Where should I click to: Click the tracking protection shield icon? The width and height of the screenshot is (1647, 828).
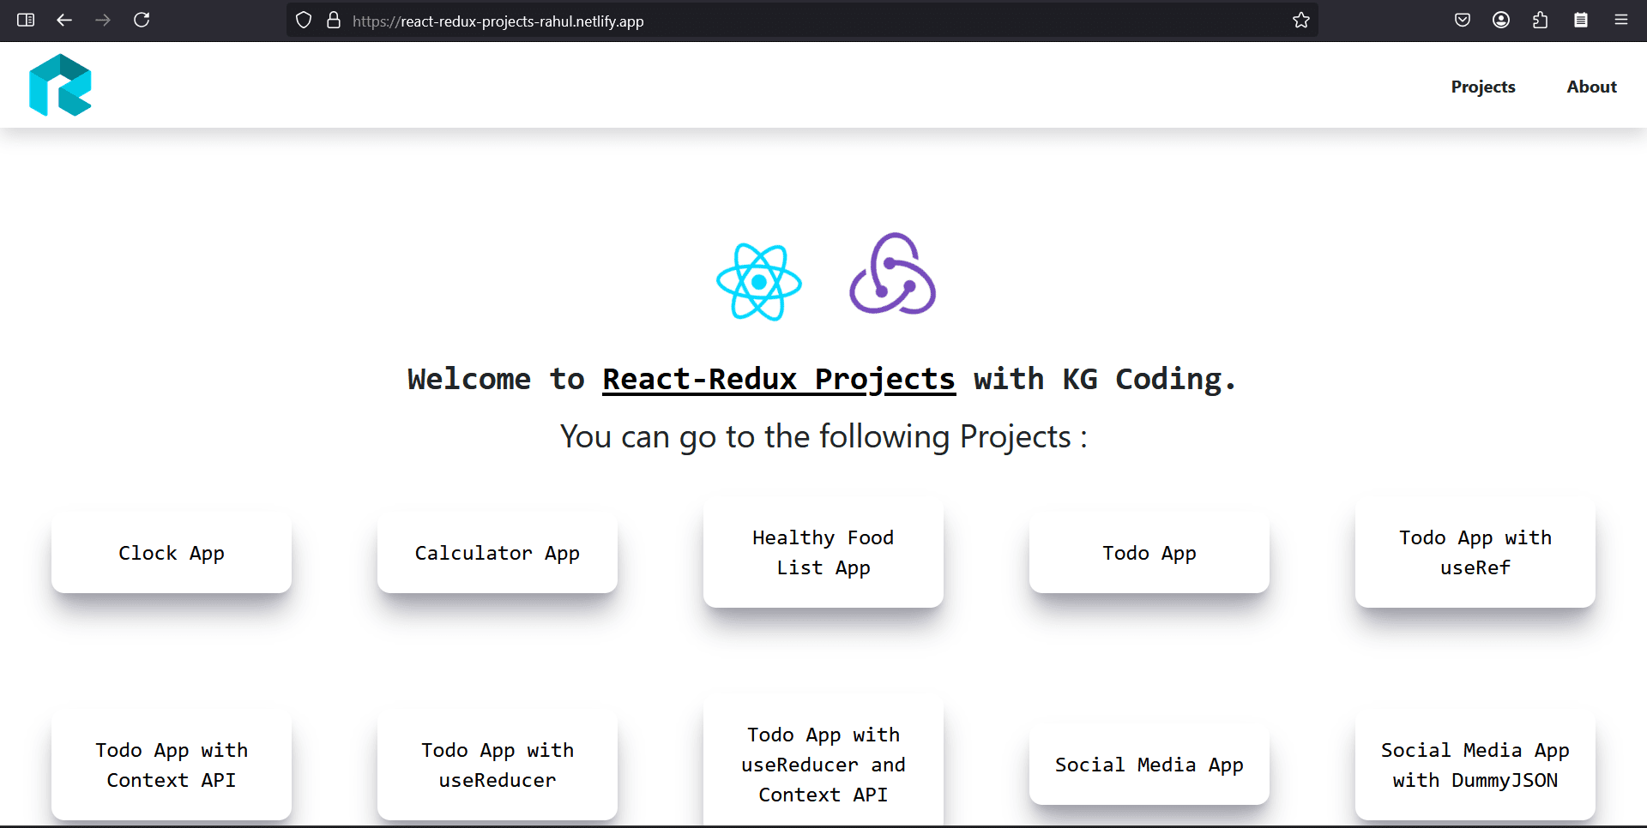tap(303, 20)
